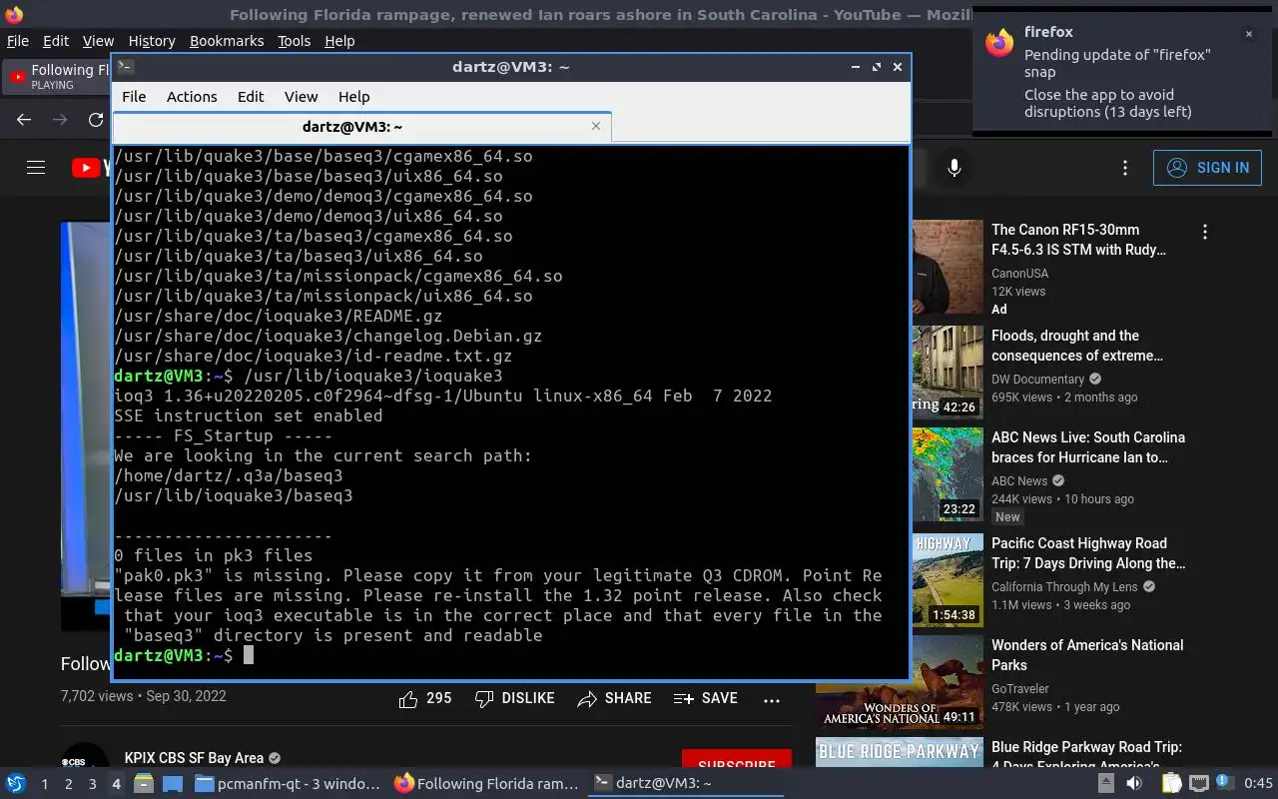The width and height of the screenshot is (1278, 799).
Task: Open the application start menu in taskbar
Action: (x=16, y=784)
